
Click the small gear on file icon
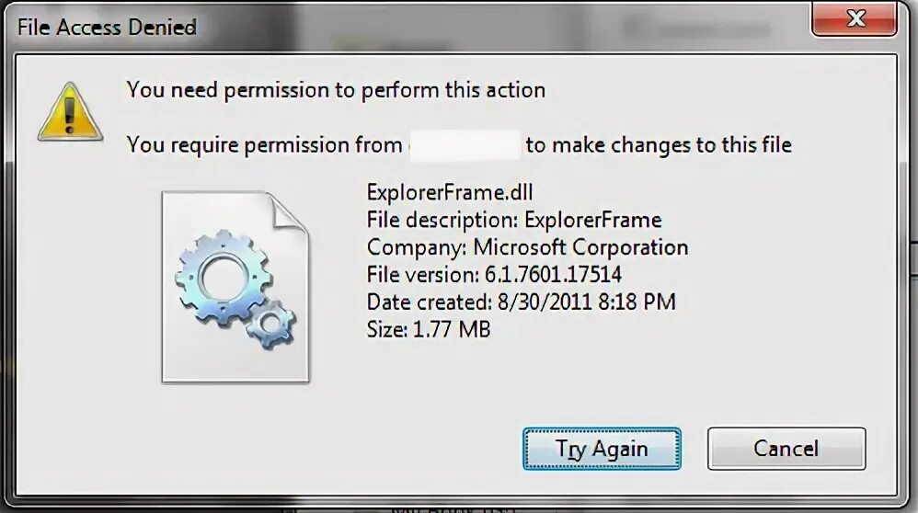(x=271, y=324)
